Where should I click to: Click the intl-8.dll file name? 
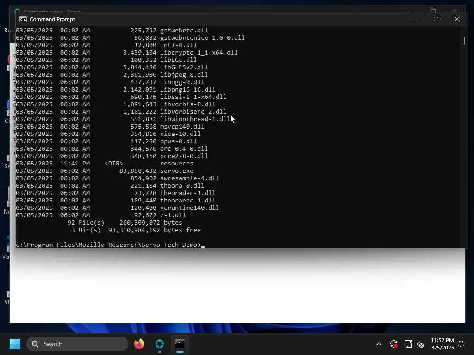(x=178, y=45)
